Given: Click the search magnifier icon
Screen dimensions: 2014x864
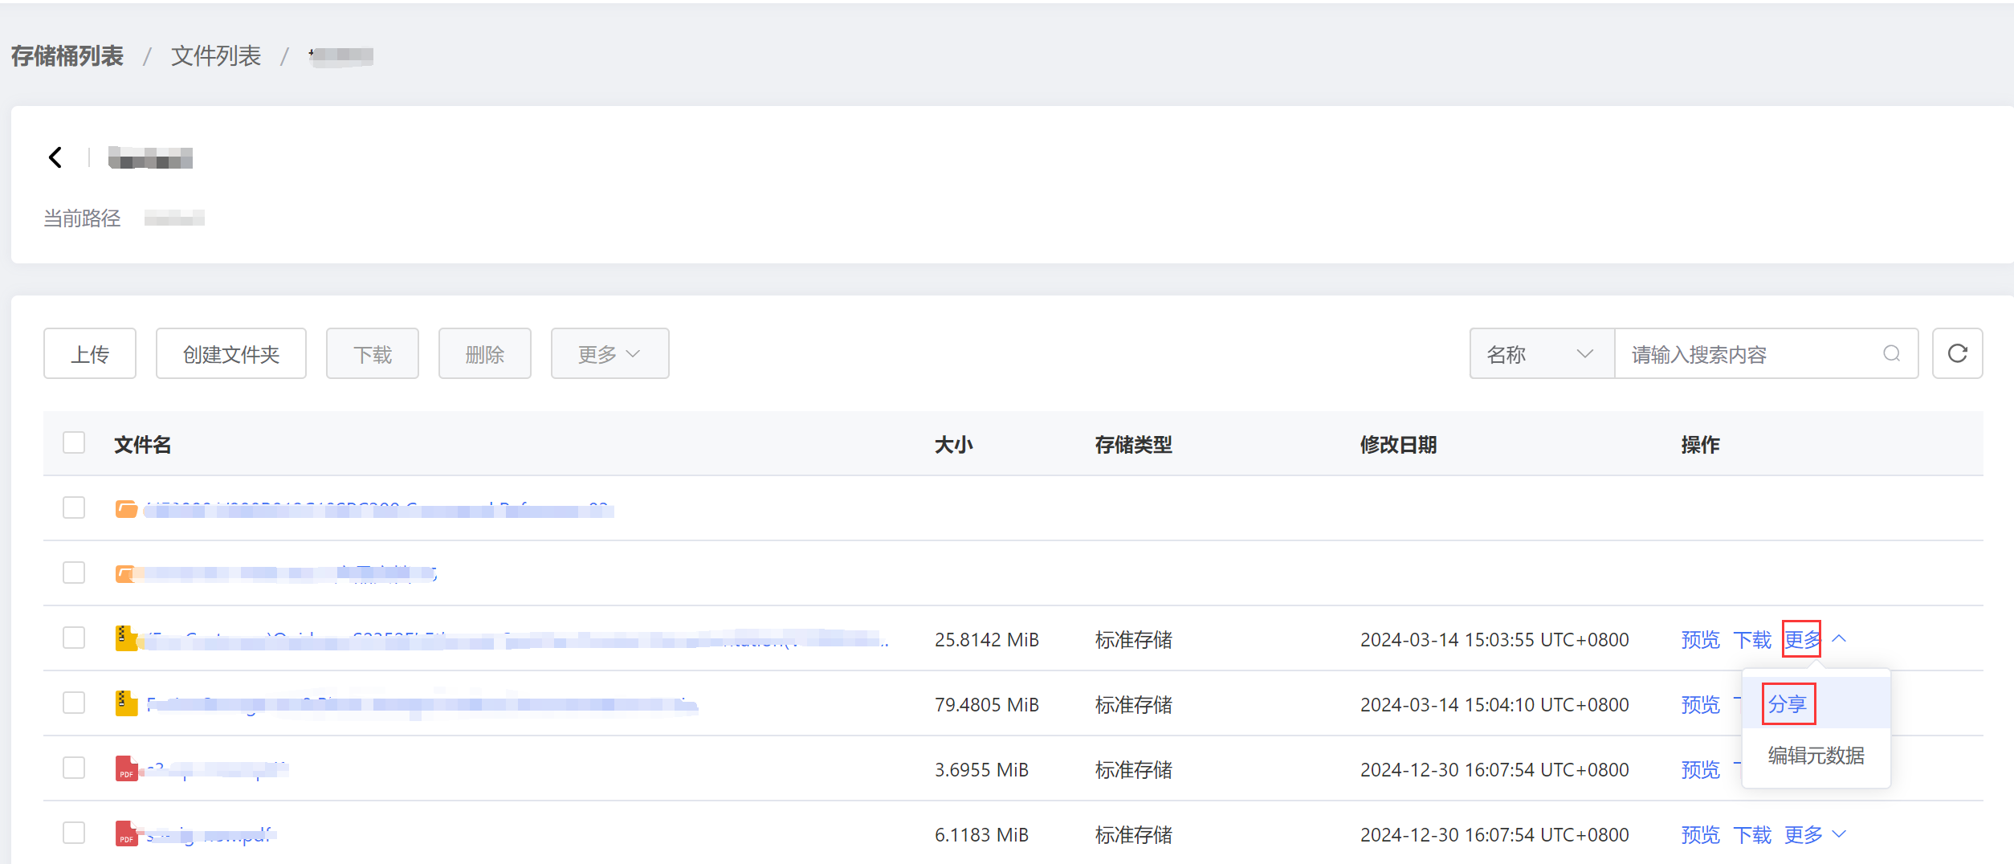Looking at the screenshot, I should 1891,353.
